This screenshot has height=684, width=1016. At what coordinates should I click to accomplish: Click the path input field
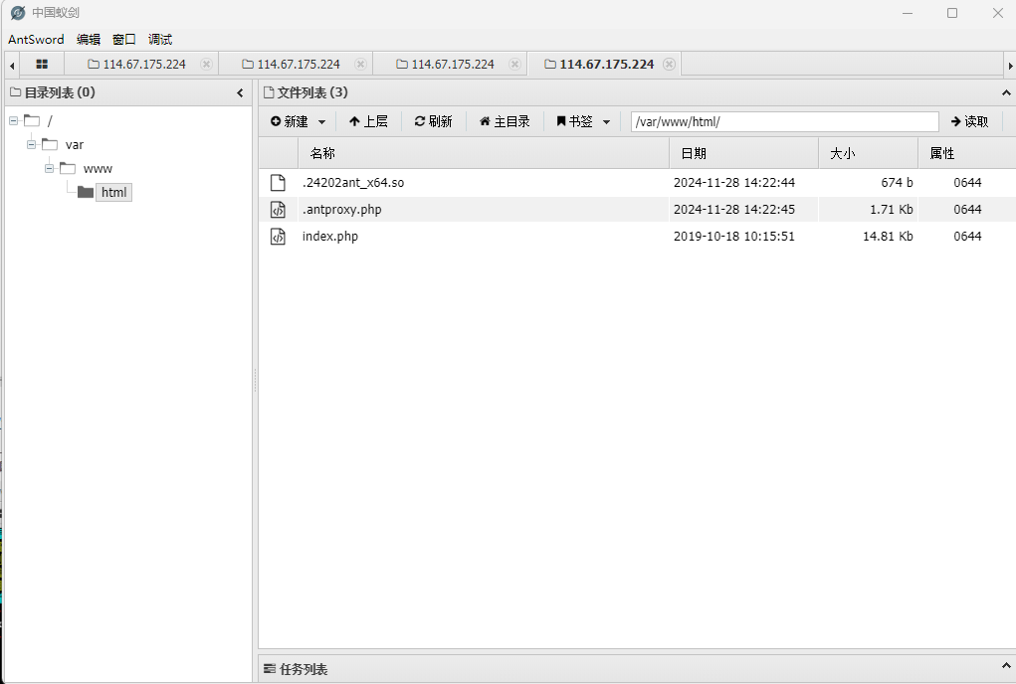pyautogui.click(x=784, y=121)
